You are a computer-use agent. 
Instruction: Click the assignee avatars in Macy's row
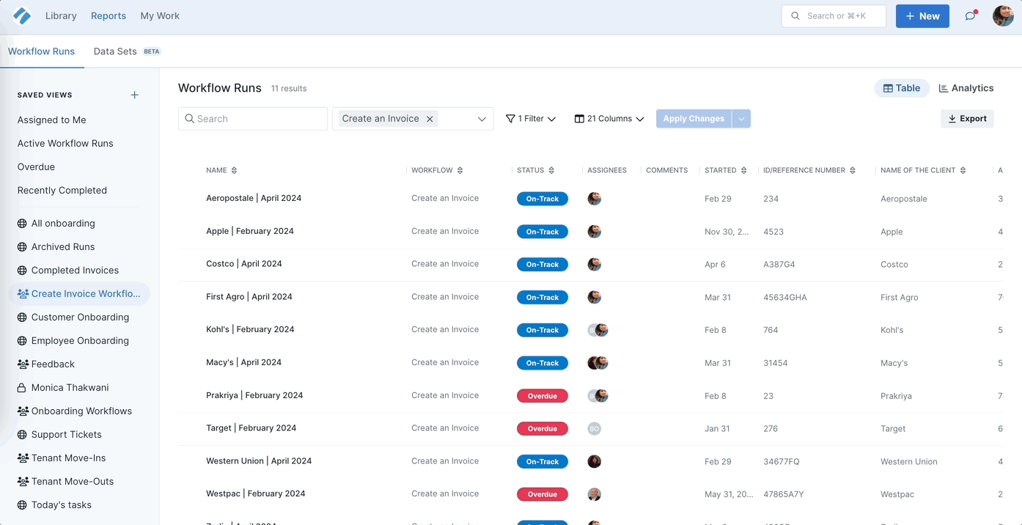coord(598,363)
